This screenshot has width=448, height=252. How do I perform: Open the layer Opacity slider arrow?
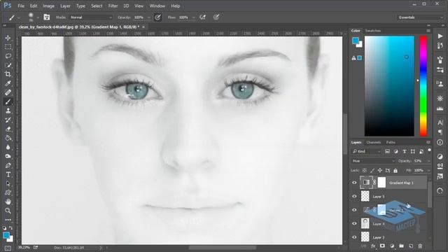428,161
